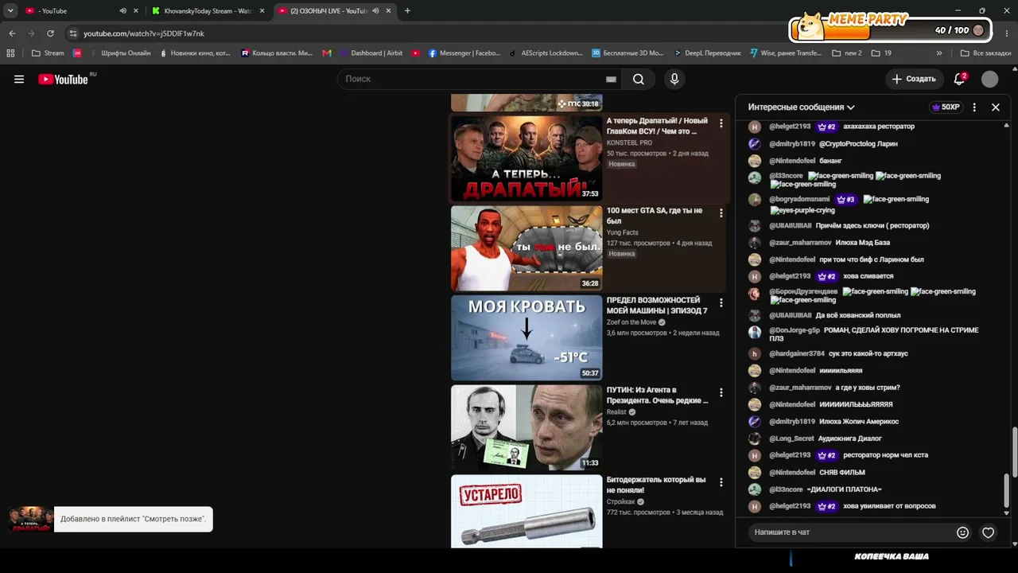This screenshot has height=573, width=1018.
Task: Click the chat scroll-down arrow
Action: 1007,513
